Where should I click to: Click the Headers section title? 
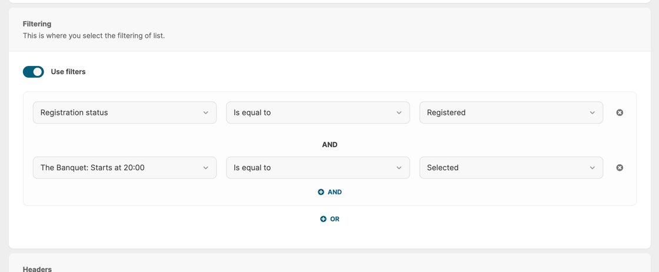pos(37,268)
